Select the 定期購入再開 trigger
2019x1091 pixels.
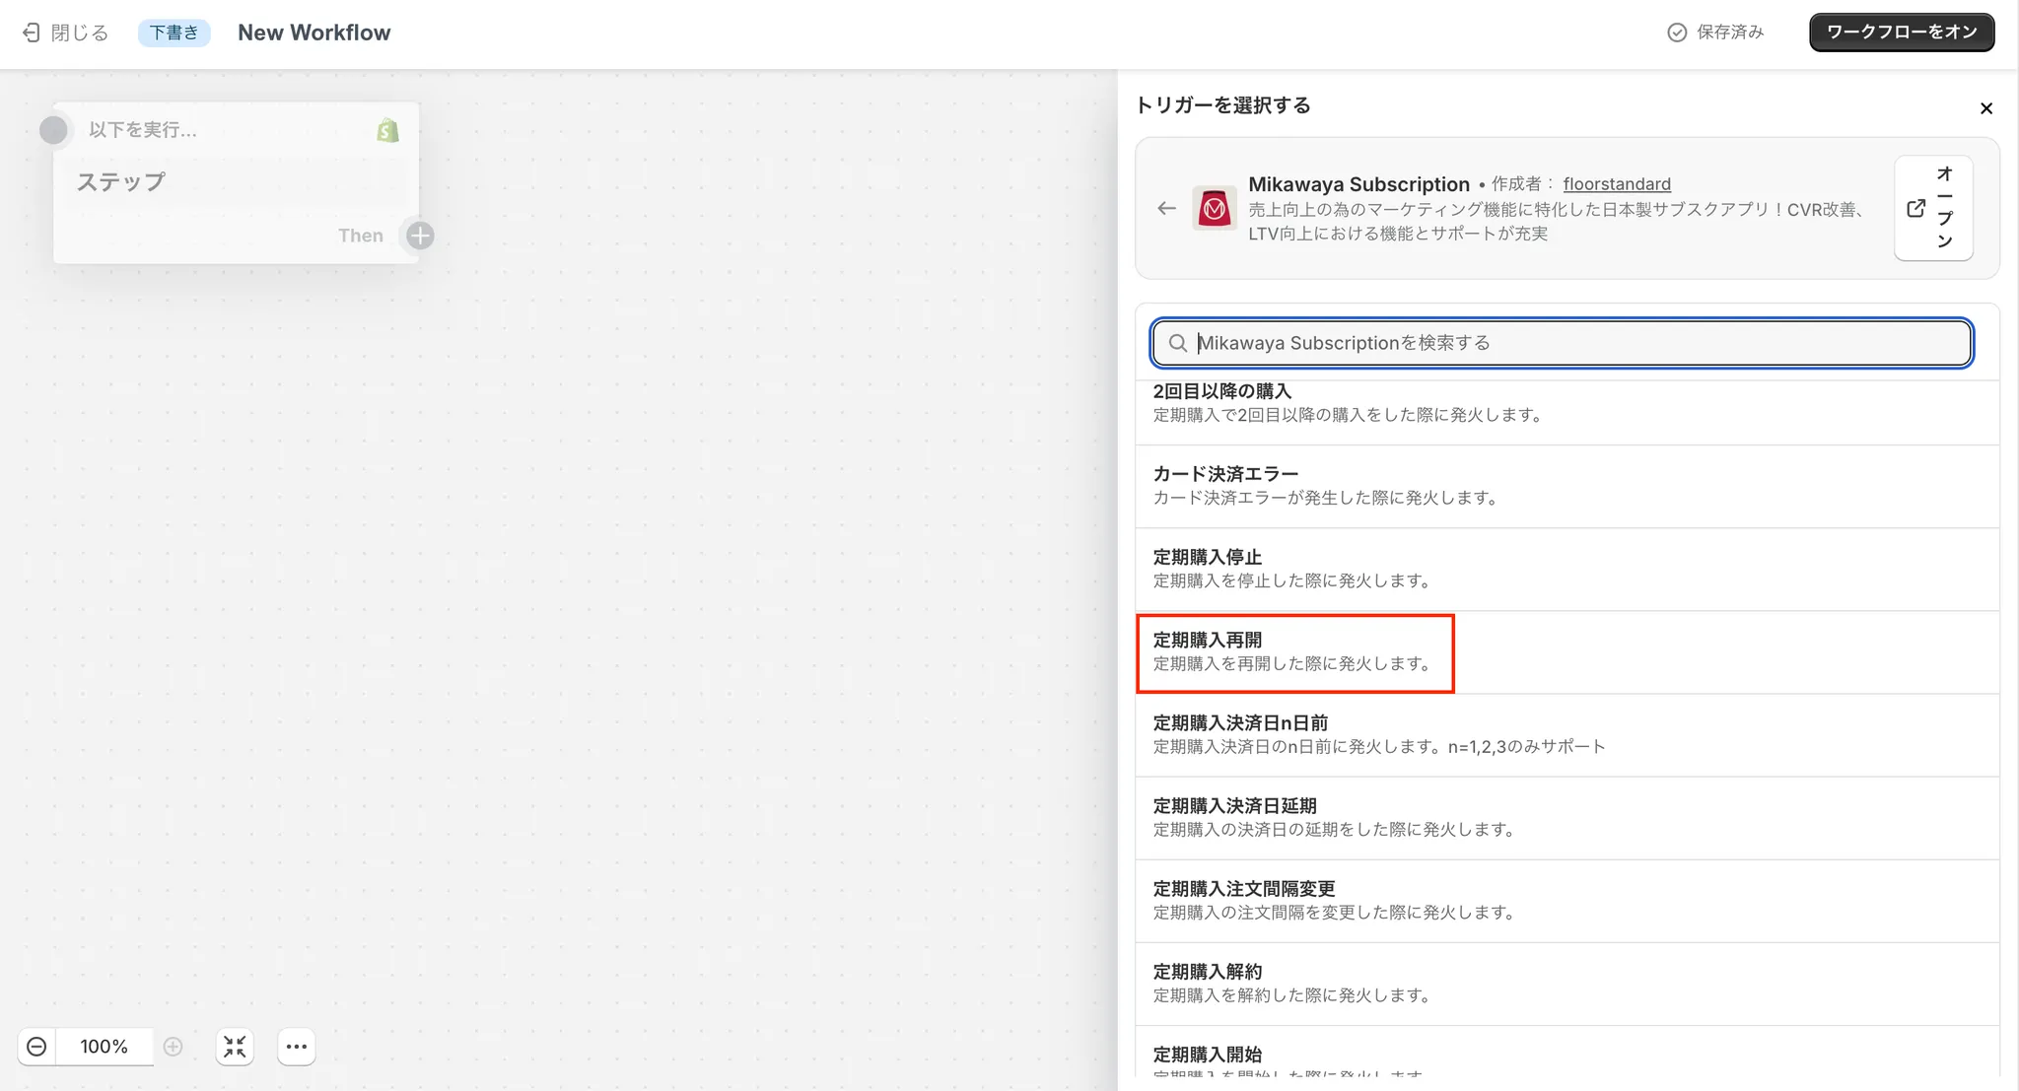coord(1294,651)
